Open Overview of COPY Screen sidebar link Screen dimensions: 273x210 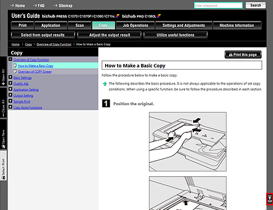pos(35,72)
